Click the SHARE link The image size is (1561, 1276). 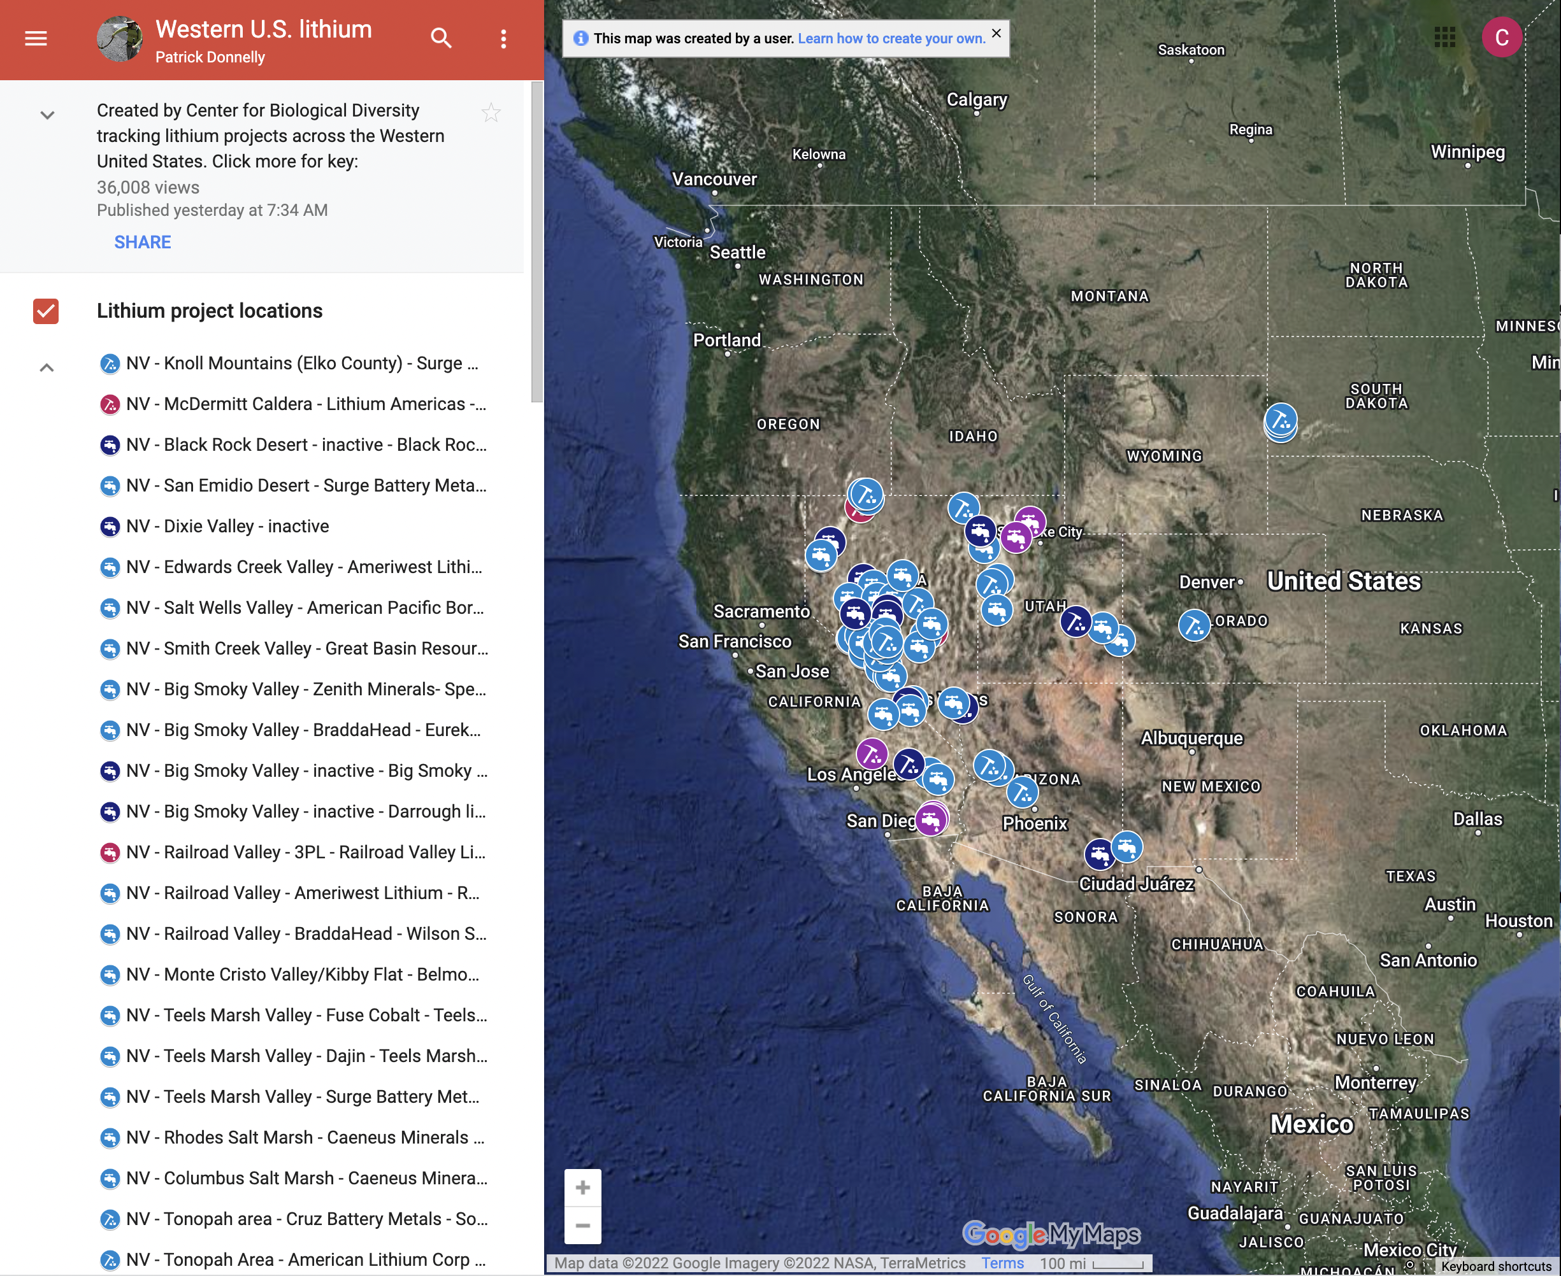[142, 243]
